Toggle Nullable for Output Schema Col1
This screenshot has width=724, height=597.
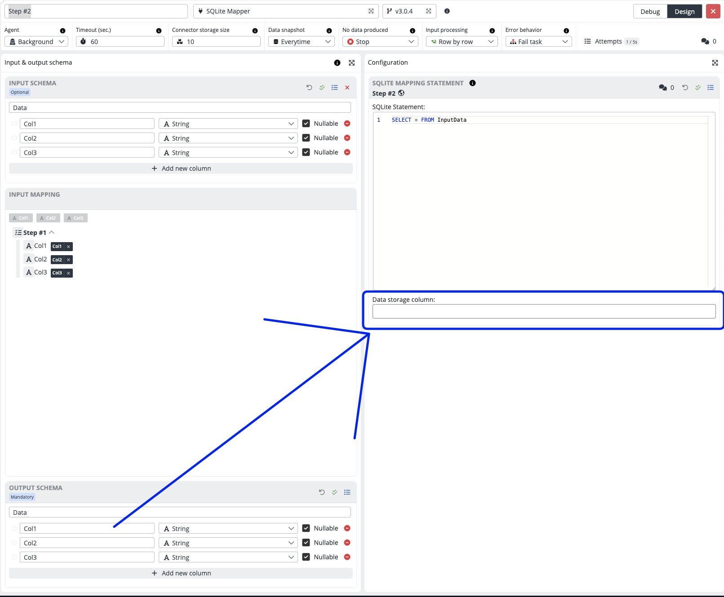coord(306,528)
